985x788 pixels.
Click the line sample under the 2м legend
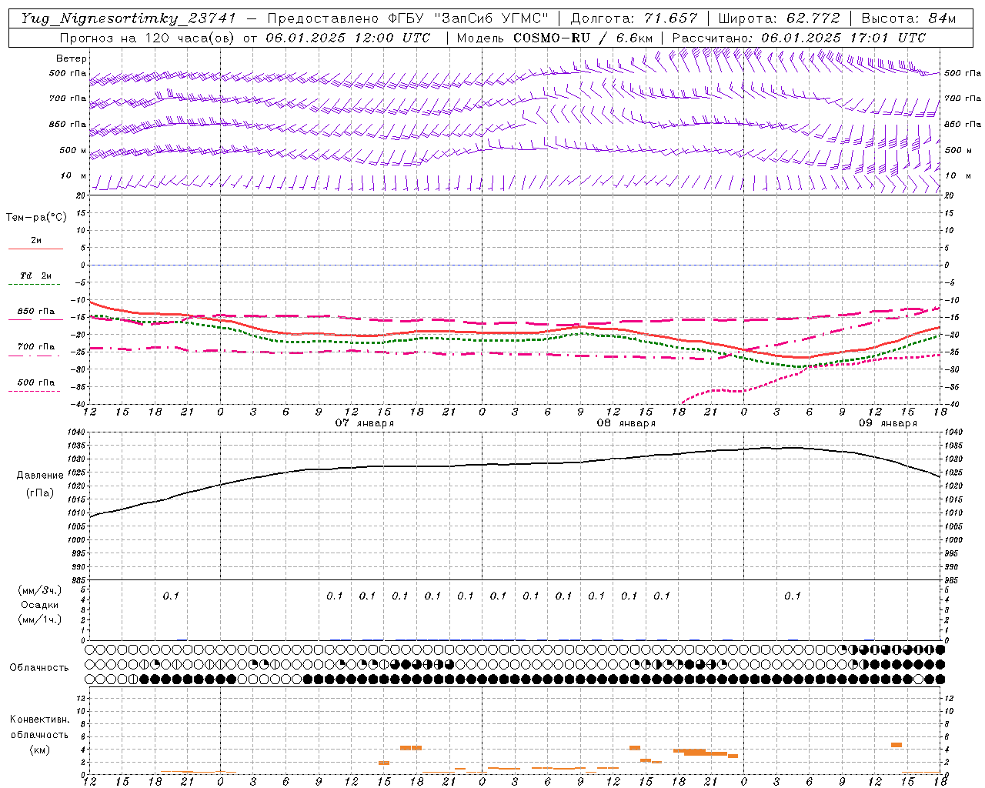[x=35, y=249]
